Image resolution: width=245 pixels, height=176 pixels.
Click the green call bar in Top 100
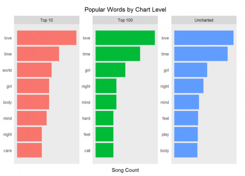point(104,150)
